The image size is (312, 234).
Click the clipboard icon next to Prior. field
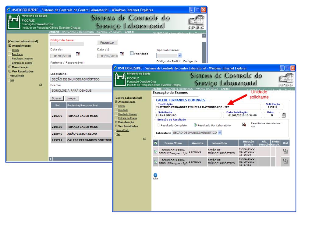(283, 115)
